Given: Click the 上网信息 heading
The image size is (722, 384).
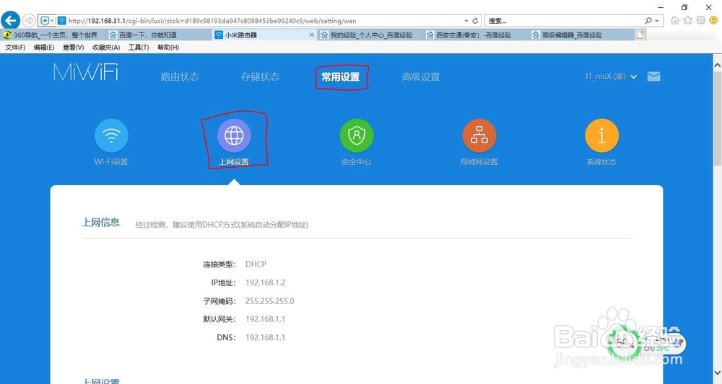Looking at the screenshot, I should coord(101,223).
